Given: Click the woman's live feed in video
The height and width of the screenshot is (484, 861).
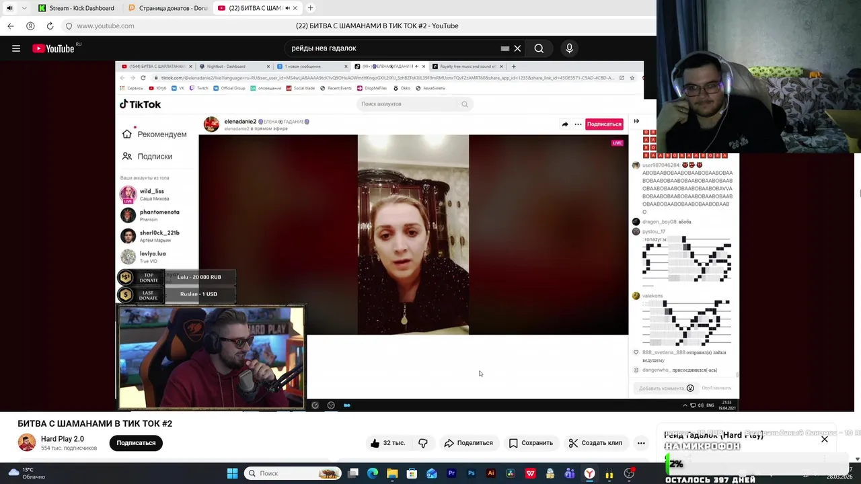Looking at the screenshot, I should (413, 235).
